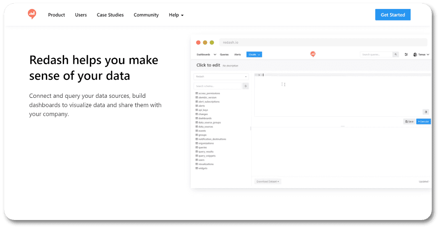The image size is (440, 229).
Task: Click the table icon beside widgets
Action: tap(197, 168)
